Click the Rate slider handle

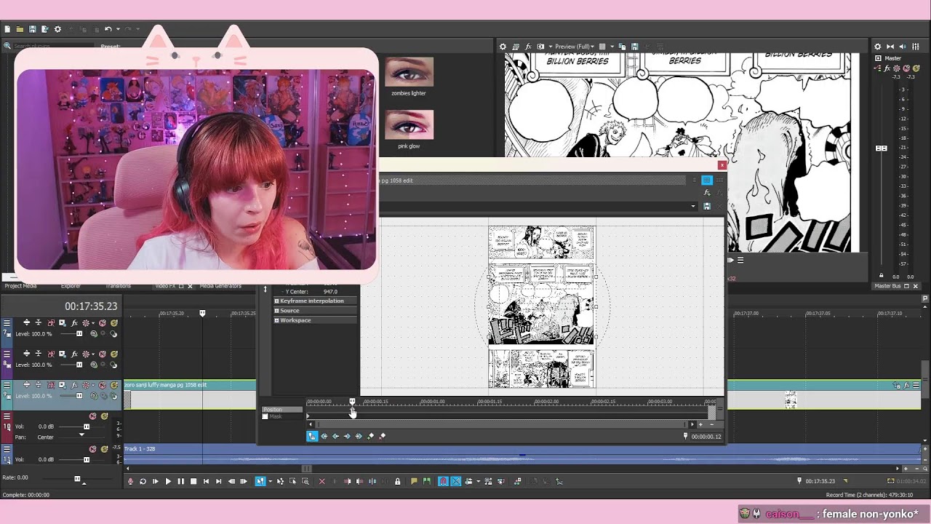pyautogui.click(x=77, y=478)
